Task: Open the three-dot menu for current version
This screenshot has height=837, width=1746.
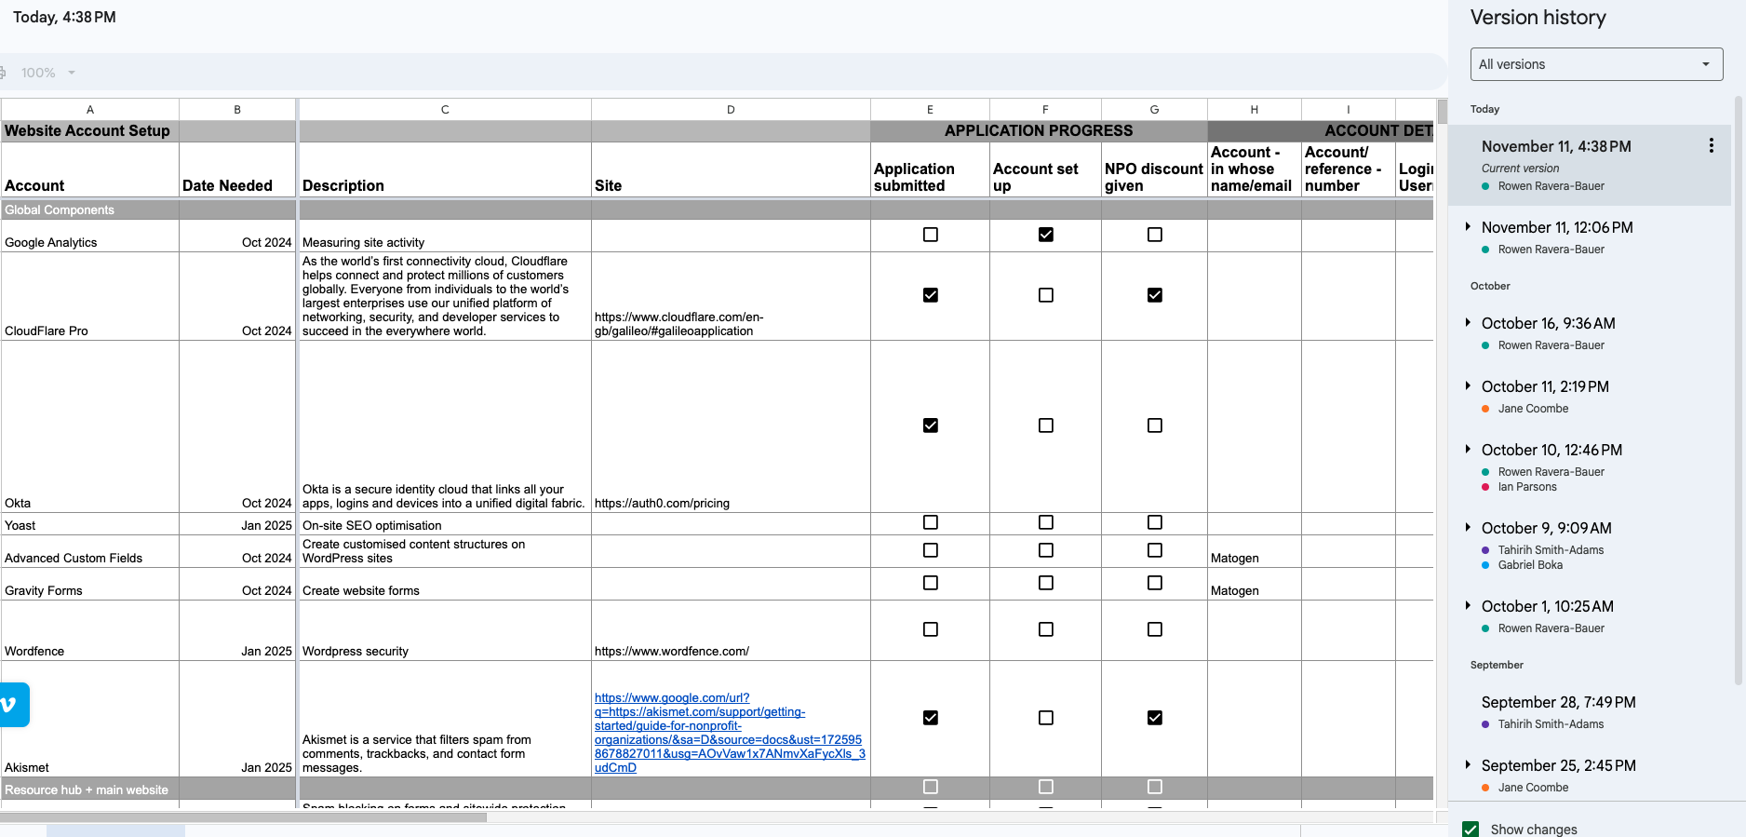Action: pos(1711,146)
